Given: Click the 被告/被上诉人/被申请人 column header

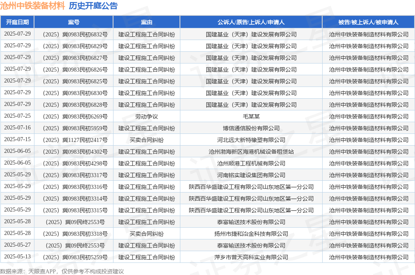Looking at the screenshot, I should (368, 22).
